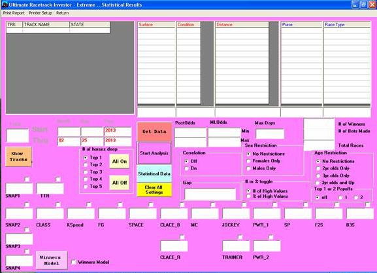Click the MC input field
The height and width of the screenshot is (273, 377).
pyautogui.click(x=205, y=214)
